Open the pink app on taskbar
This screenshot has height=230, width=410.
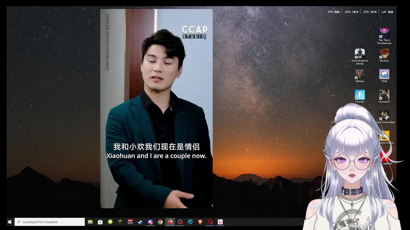coord(220,222)
